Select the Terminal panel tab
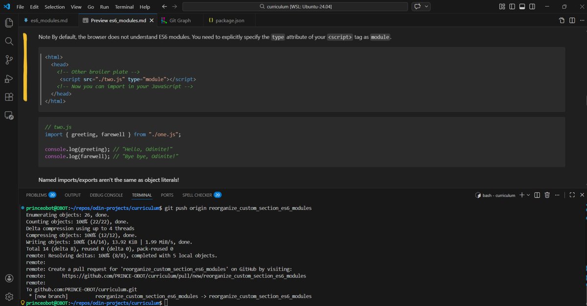Screen dimensions: 587x306 point(142,195)
